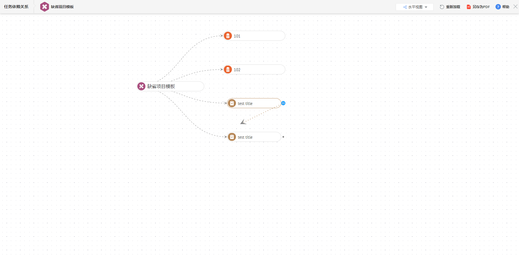Click the root node's purple project icon
The image size is (519, 257).
tap(141, 86)
